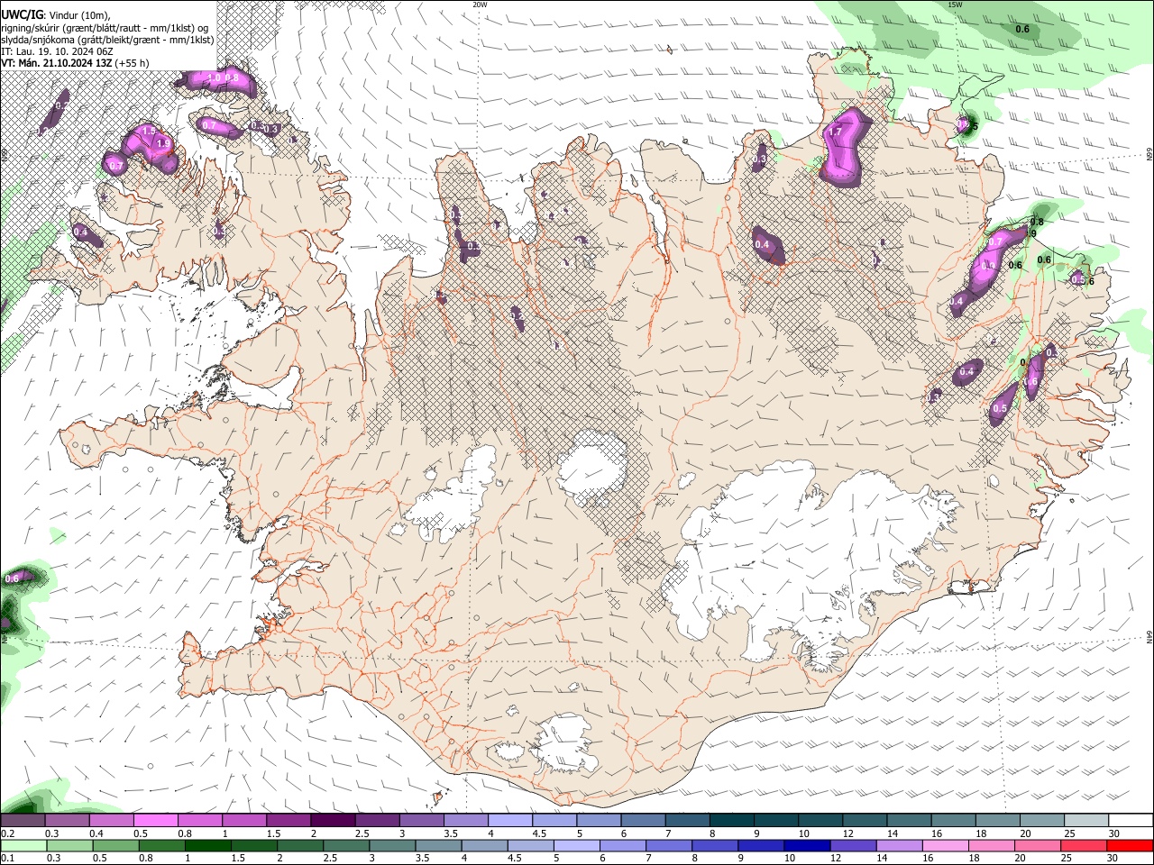Select the snow scale swatch between 3 and 3.5

(422, 820)
